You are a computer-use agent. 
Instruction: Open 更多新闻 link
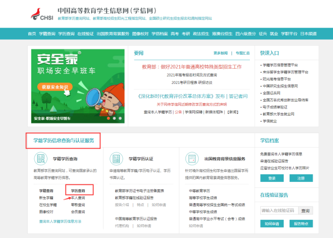coord(220,53)
